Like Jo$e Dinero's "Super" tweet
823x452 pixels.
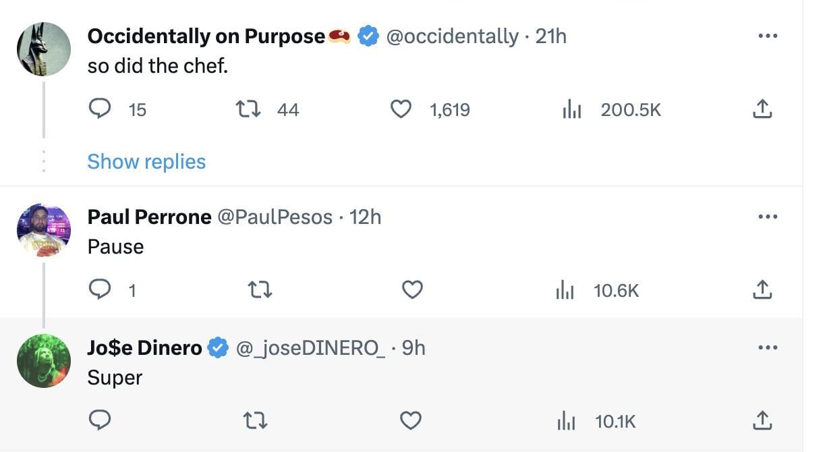pyautogui.click(x=412, y=421)
